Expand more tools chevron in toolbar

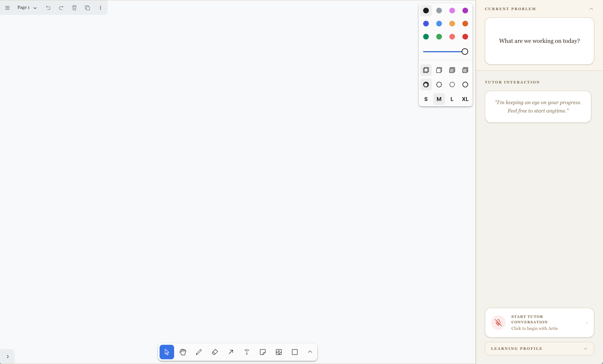click(x=310, y=352)
